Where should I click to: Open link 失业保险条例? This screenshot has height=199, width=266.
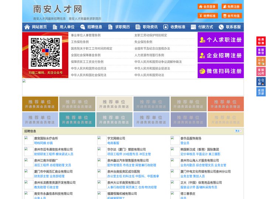[x=143, y=42]
